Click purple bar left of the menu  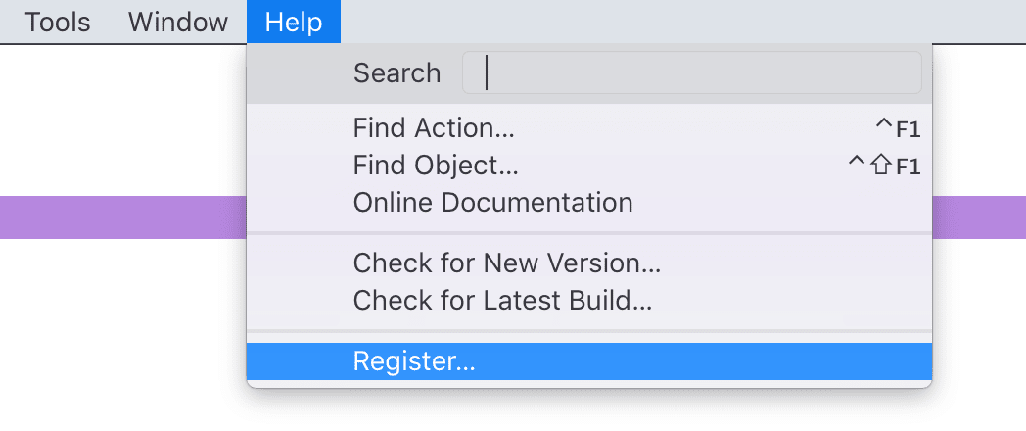(122, 217)
